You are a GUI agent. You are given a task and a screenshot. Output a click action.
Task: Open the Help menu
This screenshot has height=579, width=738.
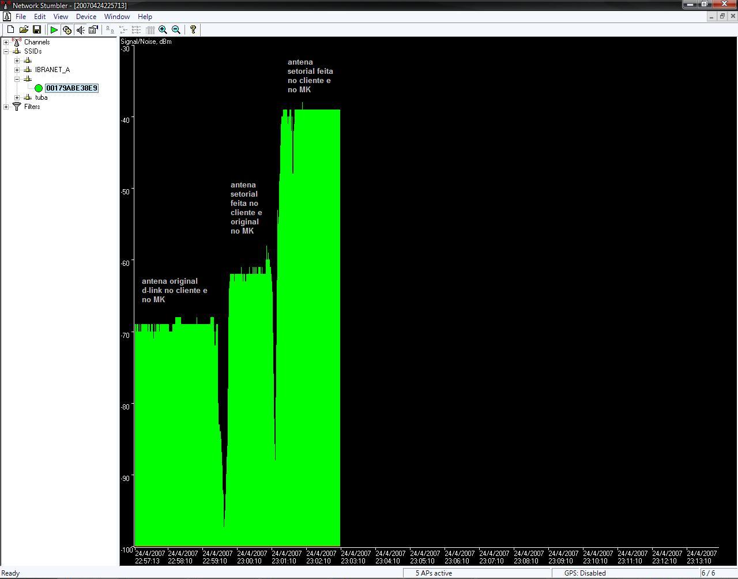[145, 16]
